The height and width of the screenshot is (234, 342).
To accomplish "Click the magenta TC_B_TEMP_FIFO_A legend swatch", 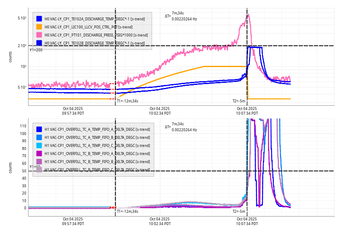I will coord(39,153).
